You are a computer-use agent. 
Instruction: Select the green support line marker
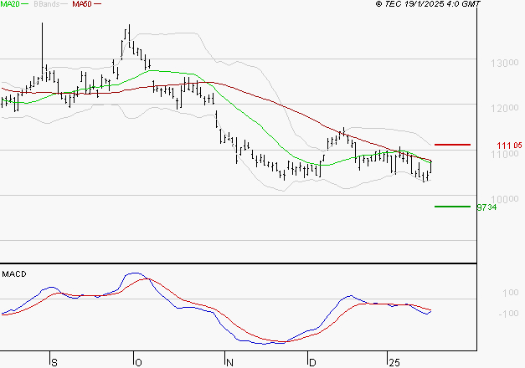click(453, 206)
